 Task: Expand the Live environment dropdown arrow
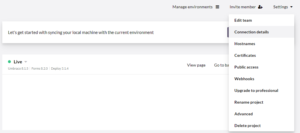click(26, 62)
